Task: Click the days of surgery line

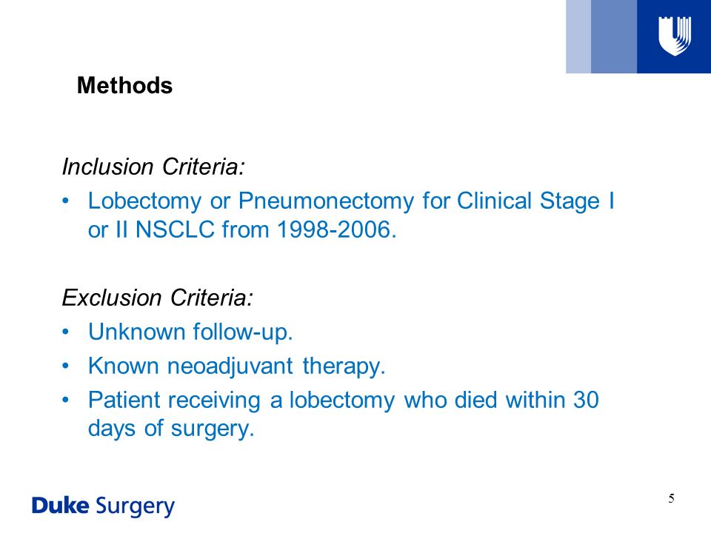Action: click(x=171, y=428)
